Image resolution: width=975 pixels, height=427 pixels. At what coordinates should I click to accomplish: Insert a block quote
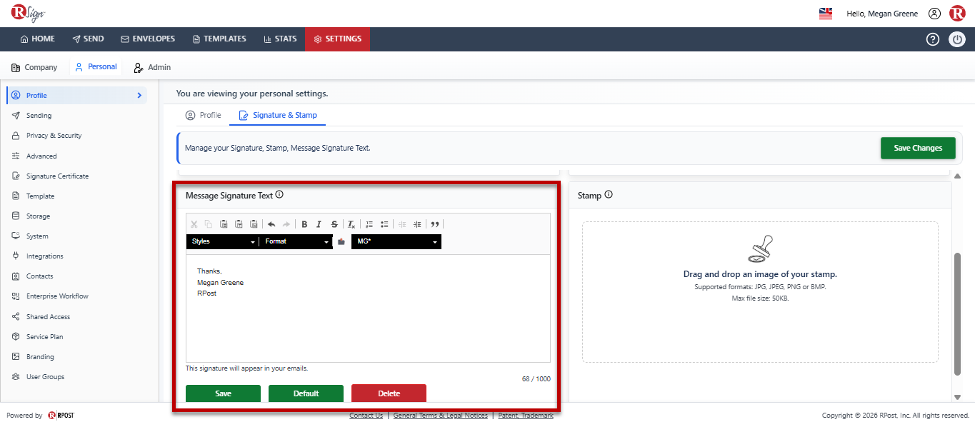tap(435, 224)
